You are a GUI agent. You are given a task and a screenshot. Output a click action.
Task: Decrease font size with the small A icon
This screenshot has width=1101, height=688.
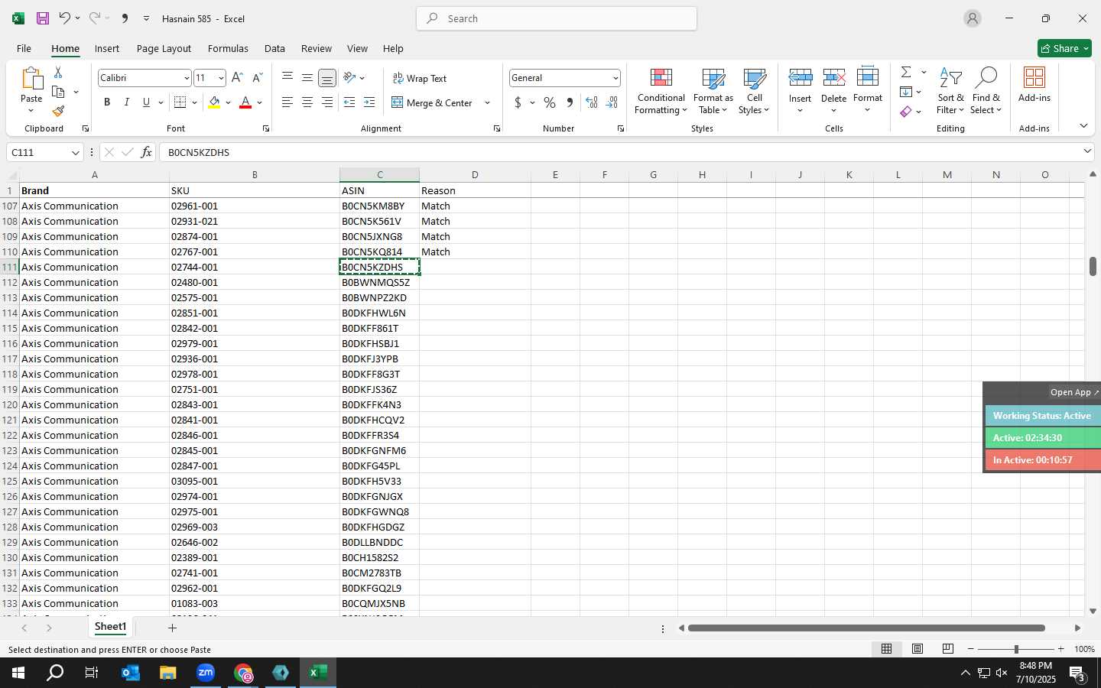pos(257,78)
